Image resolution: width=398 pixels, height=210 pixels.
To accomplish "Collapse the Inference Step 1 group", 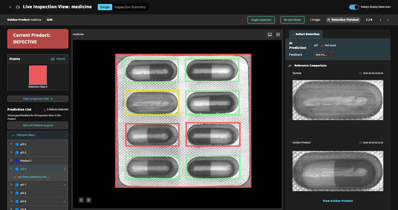I will click(13, 135).
